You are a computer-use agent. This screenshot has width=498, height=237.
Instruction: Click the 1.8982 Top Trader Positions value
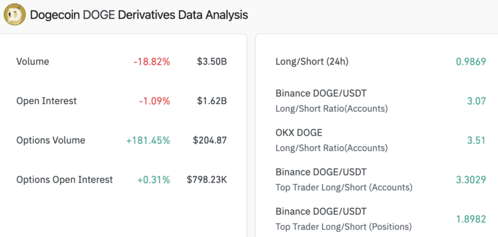470,219
